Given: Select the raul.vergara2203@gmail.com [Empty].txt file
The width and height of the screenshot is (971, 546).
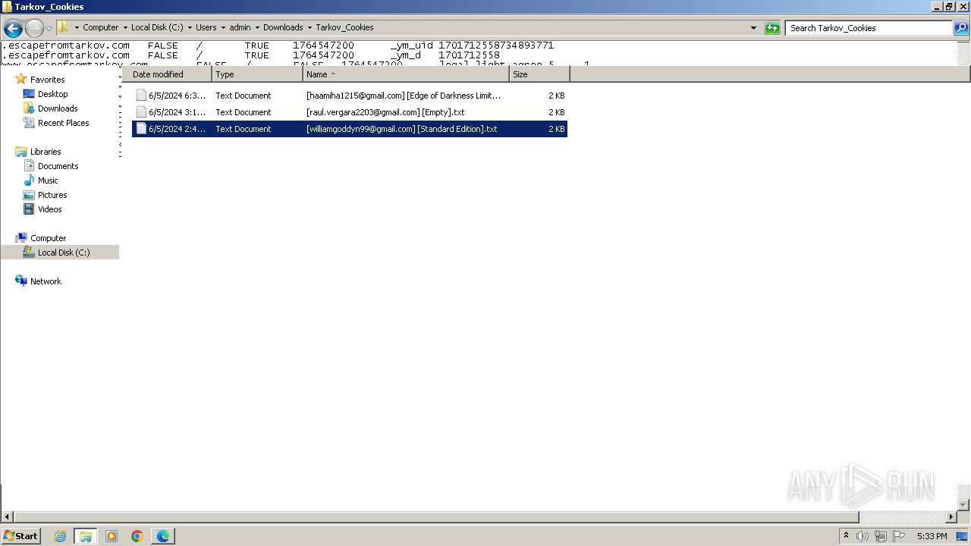Looking at the screenshot, I should click(350, 112).
